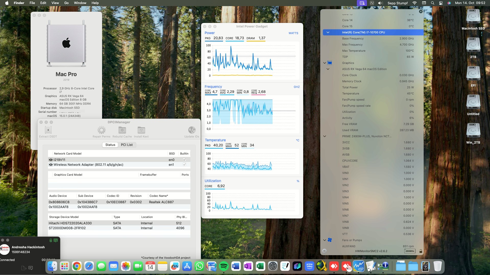
Task: Click the lock icon in HWMonitorSMC2
Action: coord(421,251)
